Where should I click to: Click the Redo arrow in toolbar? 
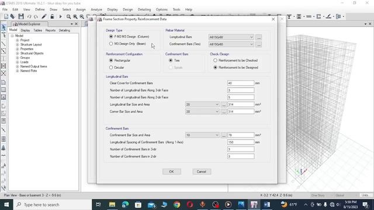pos(36,16)
